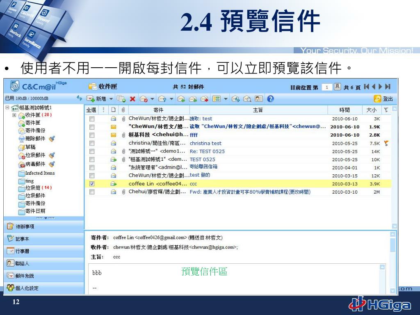This screenshot has height=315, width=420.
Task: Open the 記事本 sidebar section
Action: tap(43, 239)
